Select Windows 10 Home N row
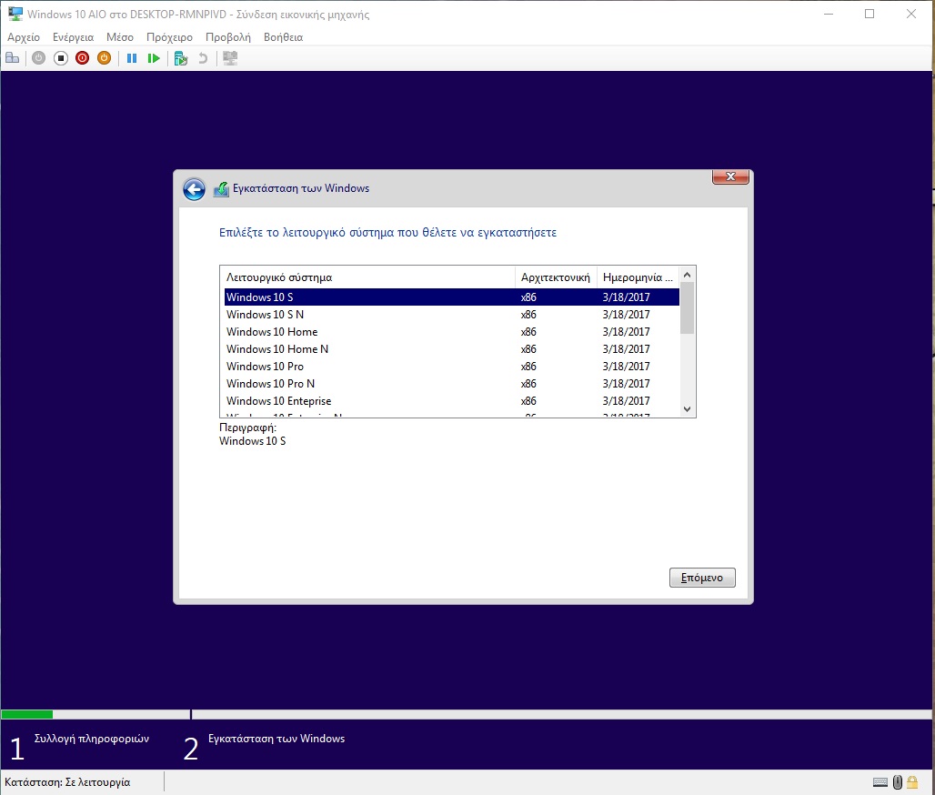This screenshot has height=795, width=935. 451,349
